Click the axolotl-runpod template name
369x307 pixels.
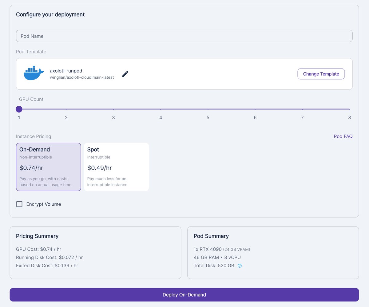point(66,71)
